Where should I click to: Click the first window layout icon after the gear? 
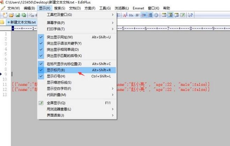coord(164,15)
